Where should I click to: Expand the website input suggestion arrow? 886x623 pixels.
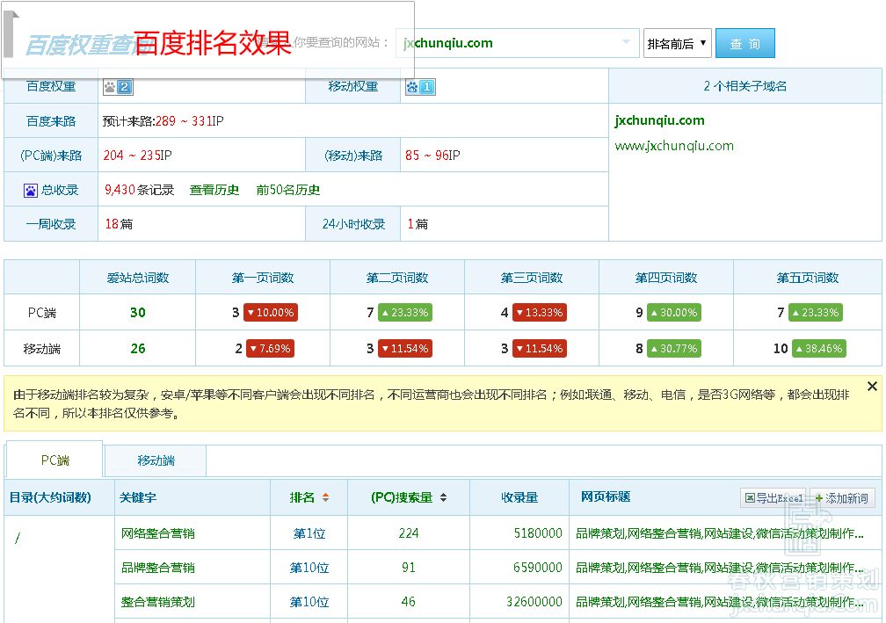point(626,42)
